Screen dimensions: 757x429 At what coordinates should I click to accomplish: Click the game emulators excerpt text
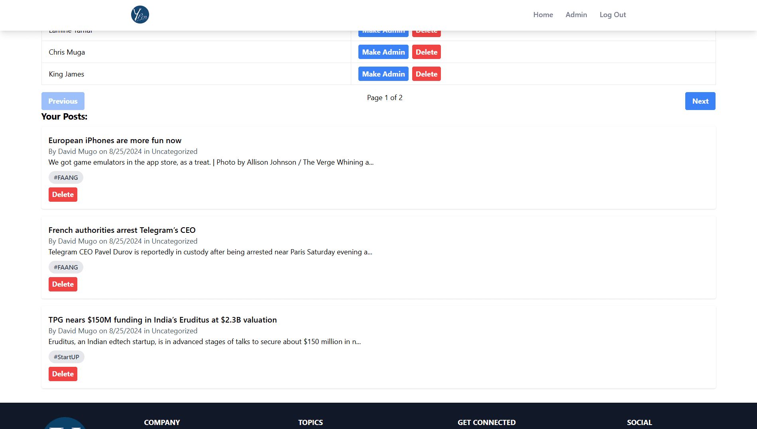(211, 162)
